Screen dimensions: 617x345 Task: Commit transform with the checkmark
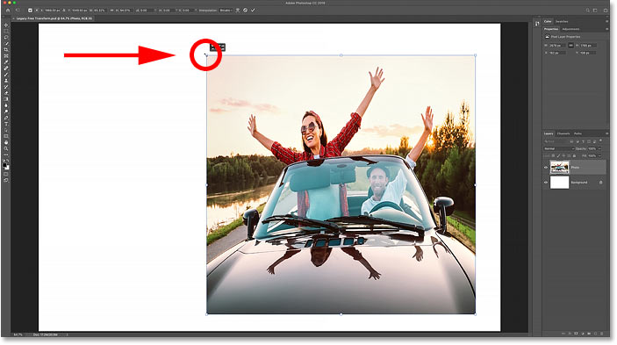click(x=253, y=11)
